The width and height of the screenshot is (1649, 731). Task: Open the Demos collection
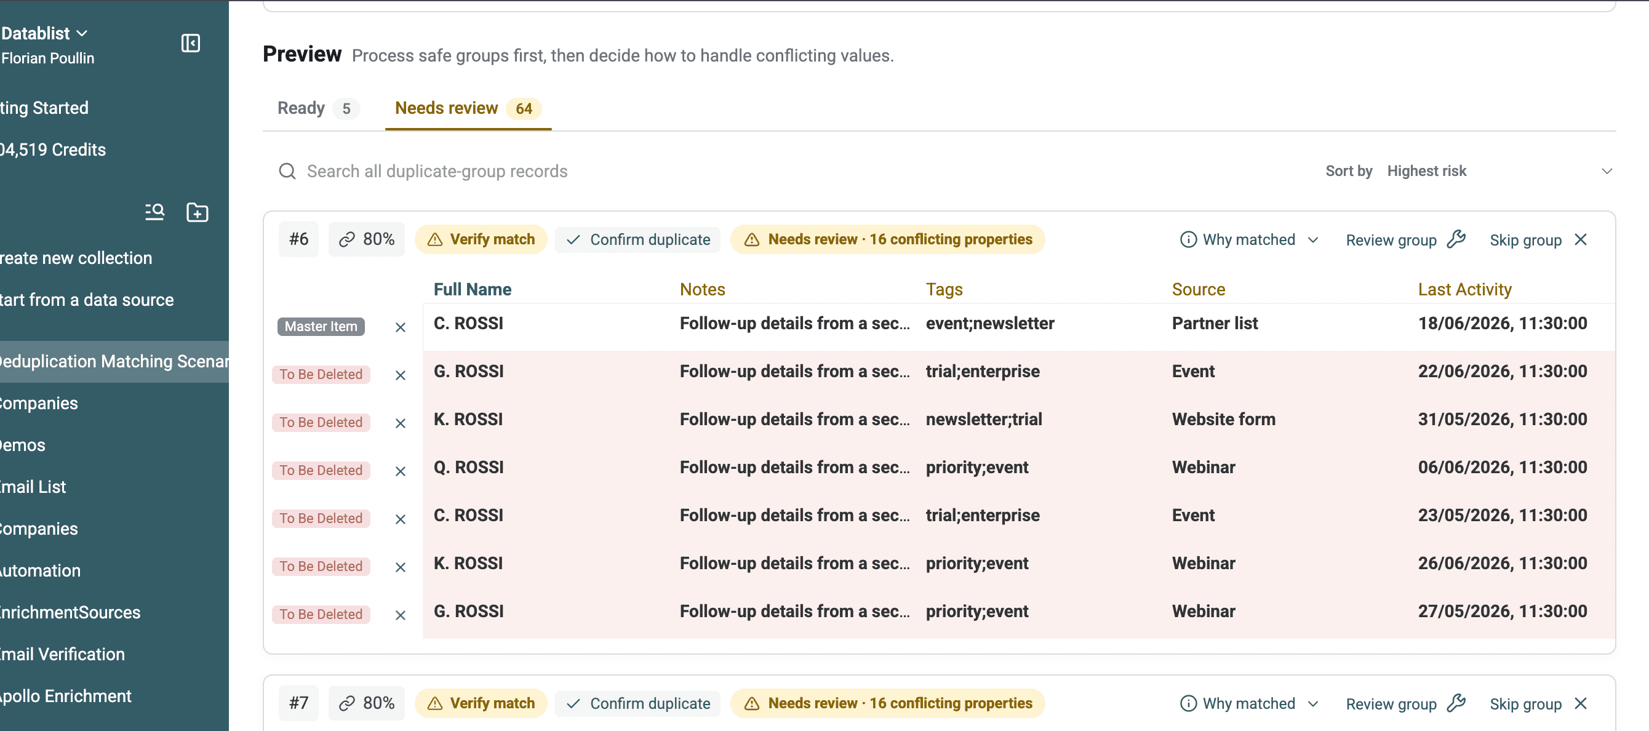click(x=114, y=445)
